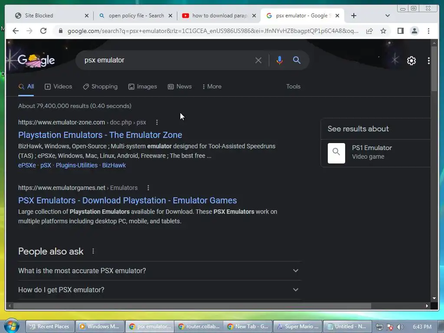Select the News results tab
This screenshot has width=444, height=333.
click(180, 86)
